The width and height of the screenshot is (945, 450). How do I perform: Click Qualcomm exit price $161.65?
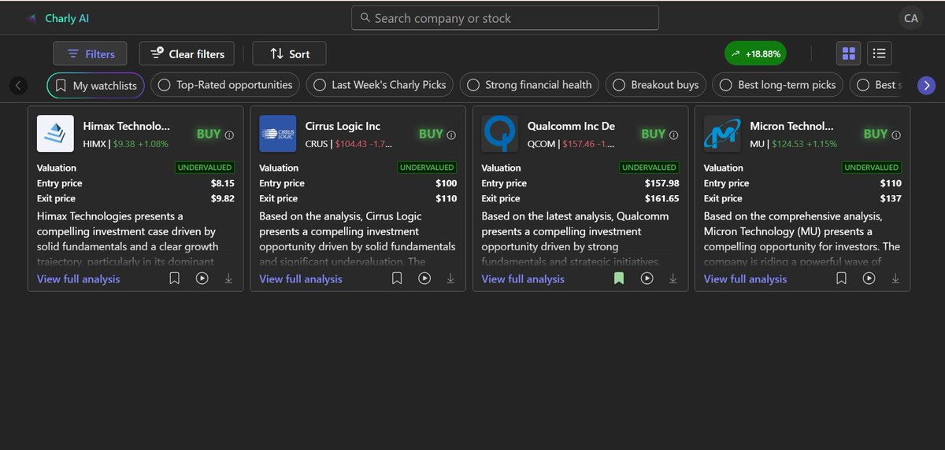point(661,198)
